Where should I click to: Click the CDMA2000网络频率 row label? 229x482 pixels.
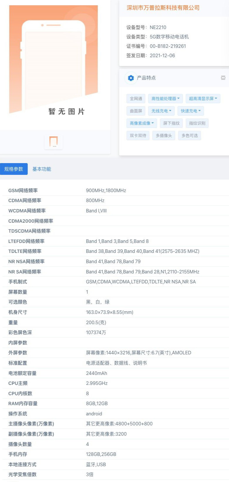[30, 221]
